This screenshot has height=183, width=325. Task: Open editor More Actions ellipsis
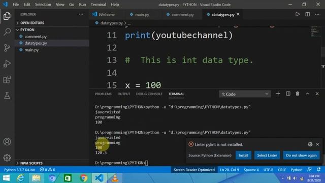pos(317,14)
